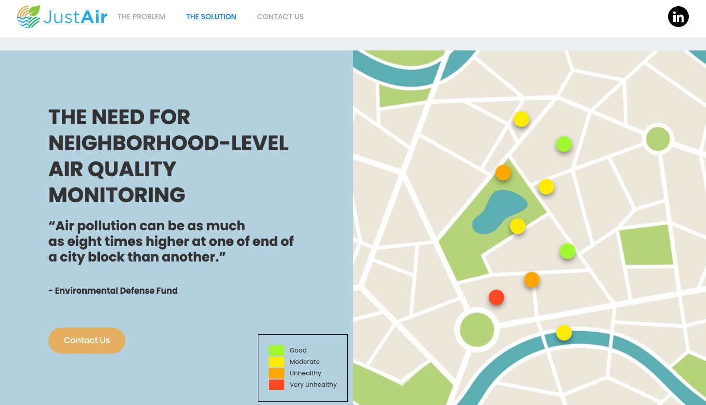Image resolution: width=706 pixels, height=405 pixels.
Task: Click the 'Neighborhood-Level Air Quality Monitoring' heading
Action: click(x=168, y=156)
